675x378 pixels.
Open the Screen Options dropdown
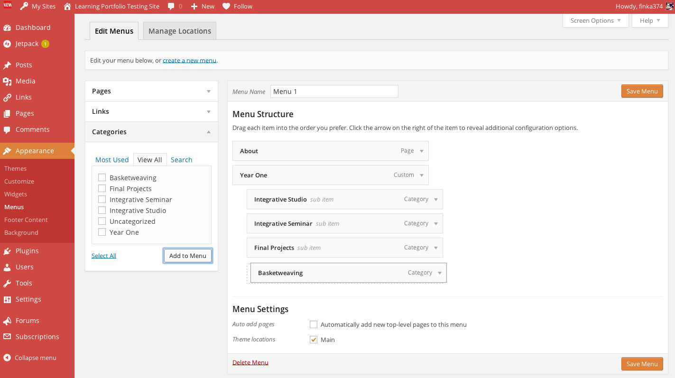(595, 20)
